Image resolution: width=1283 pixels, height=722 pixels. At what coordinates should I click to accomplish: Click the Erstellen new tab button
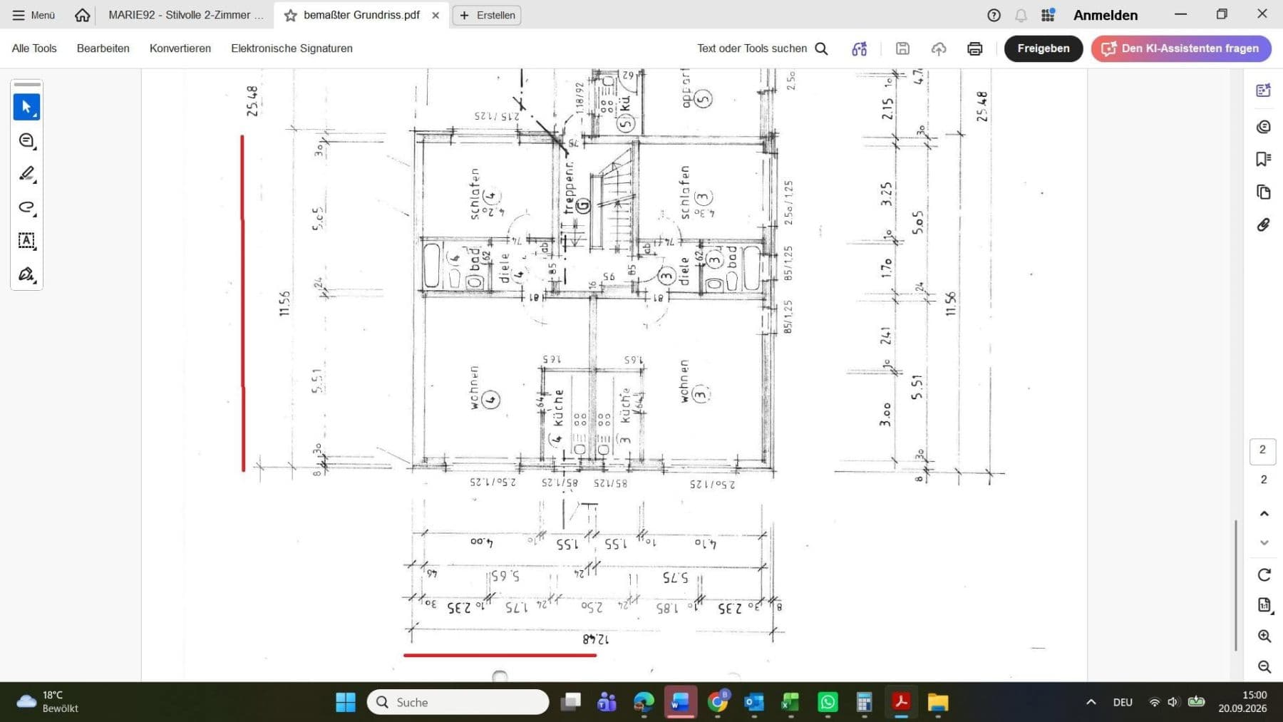pyautogui.click(x=488, y=15)
